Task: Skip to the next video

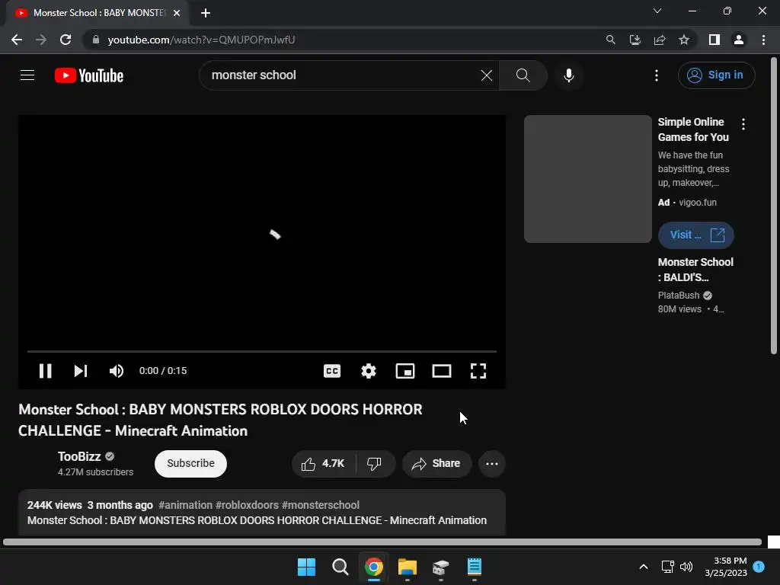Action: point(81,371)
